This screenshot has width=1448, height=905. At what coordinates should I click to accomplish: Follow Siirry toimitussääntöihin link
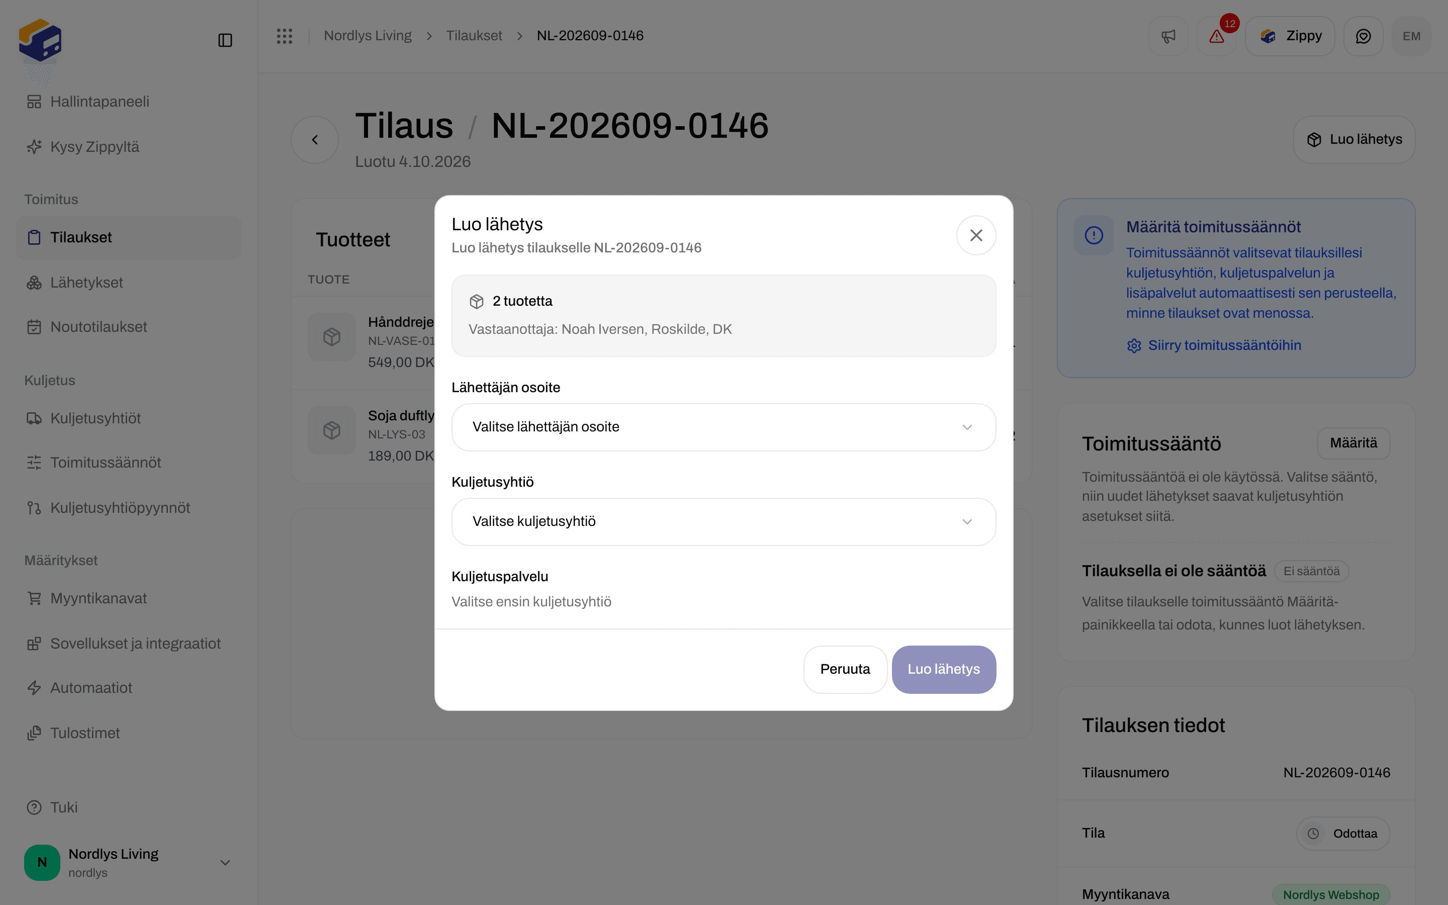point(1214,345)
